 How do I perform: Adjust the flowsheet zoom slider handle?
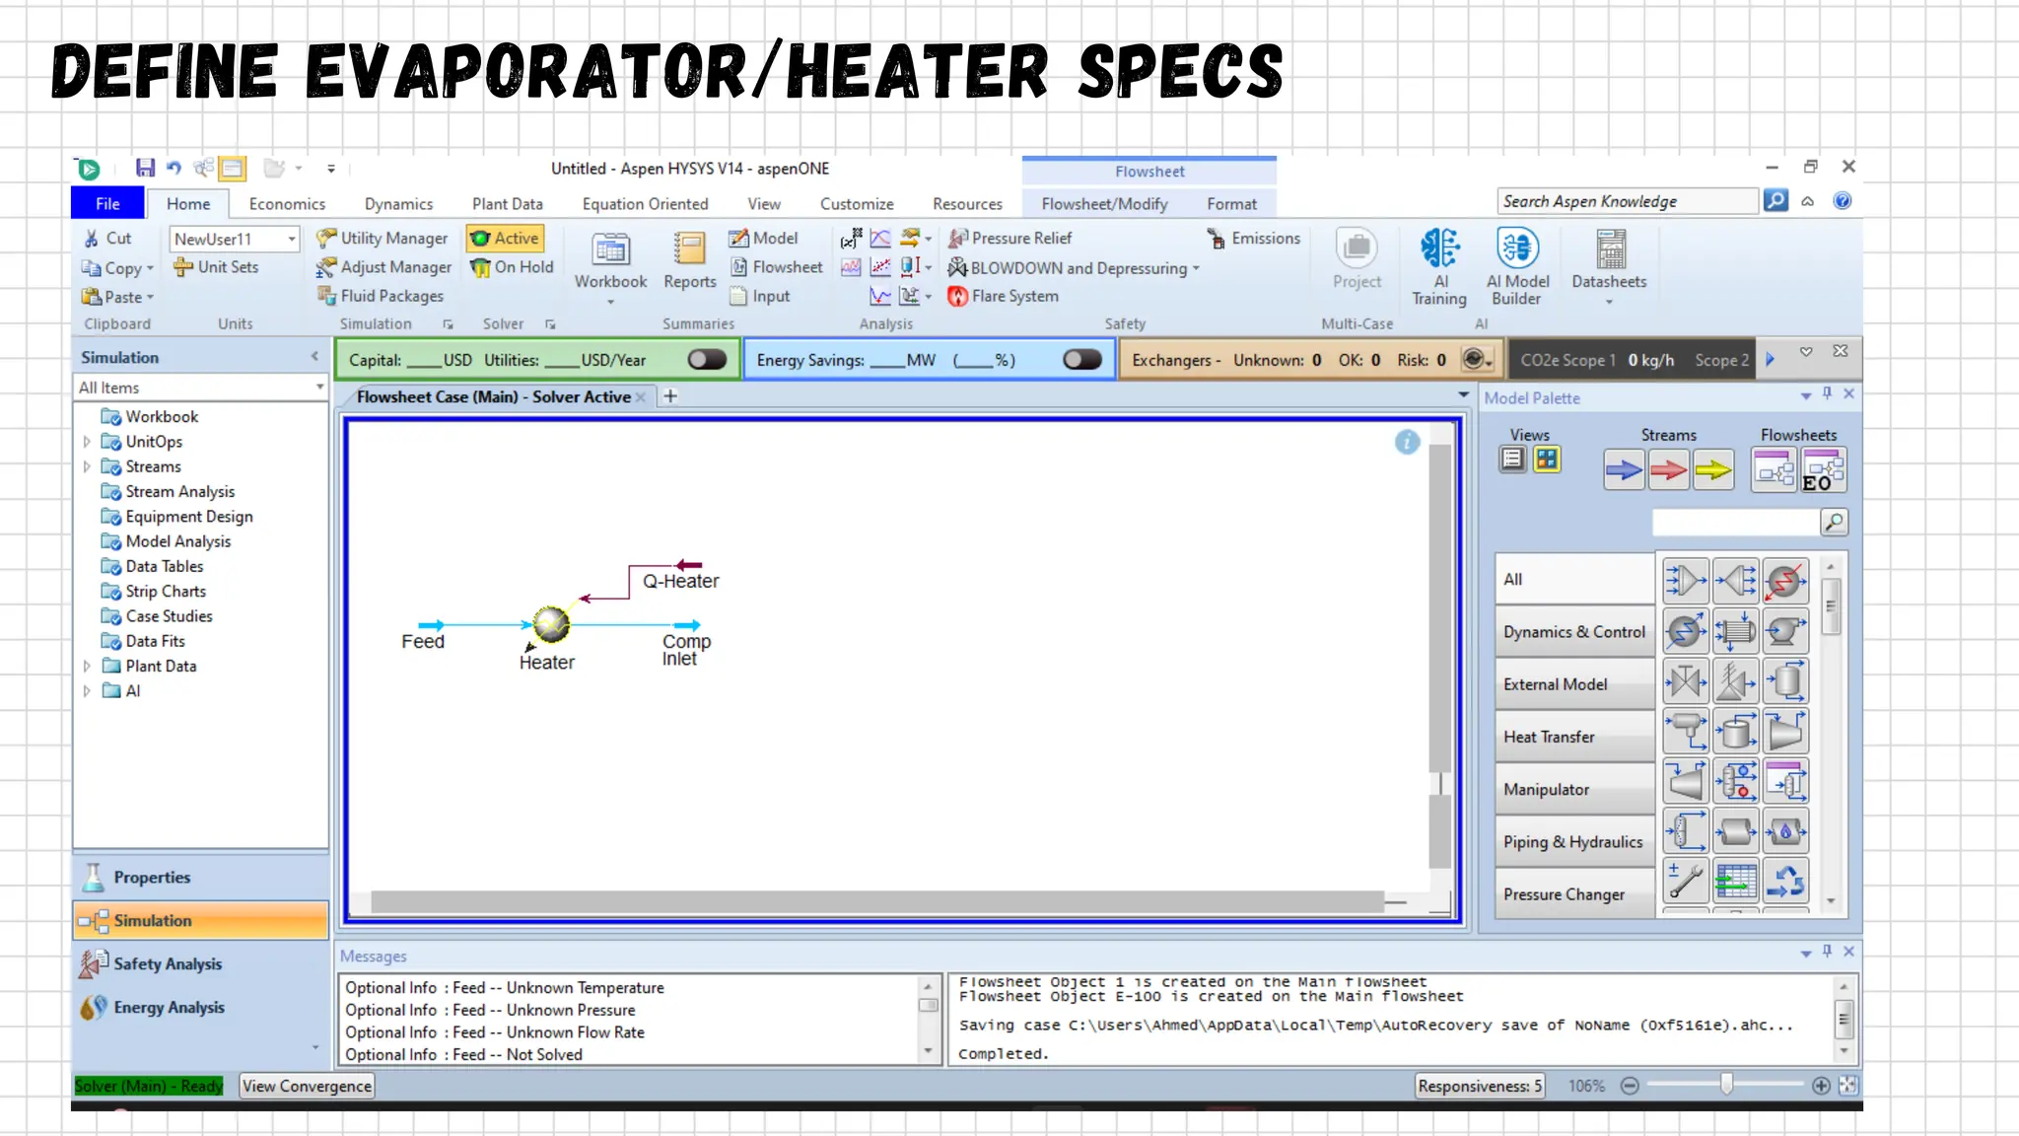click(x=1726, y=1085)
